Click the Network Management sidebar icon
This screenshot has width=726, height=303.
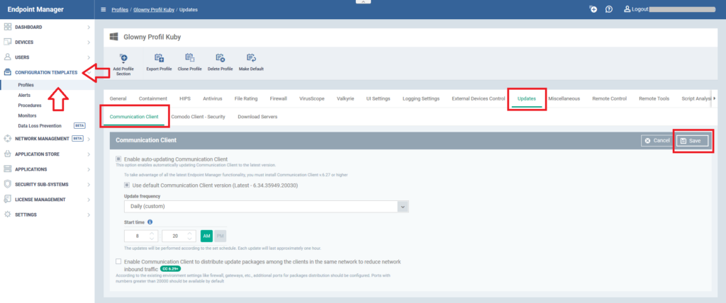(x=7, y=138)
